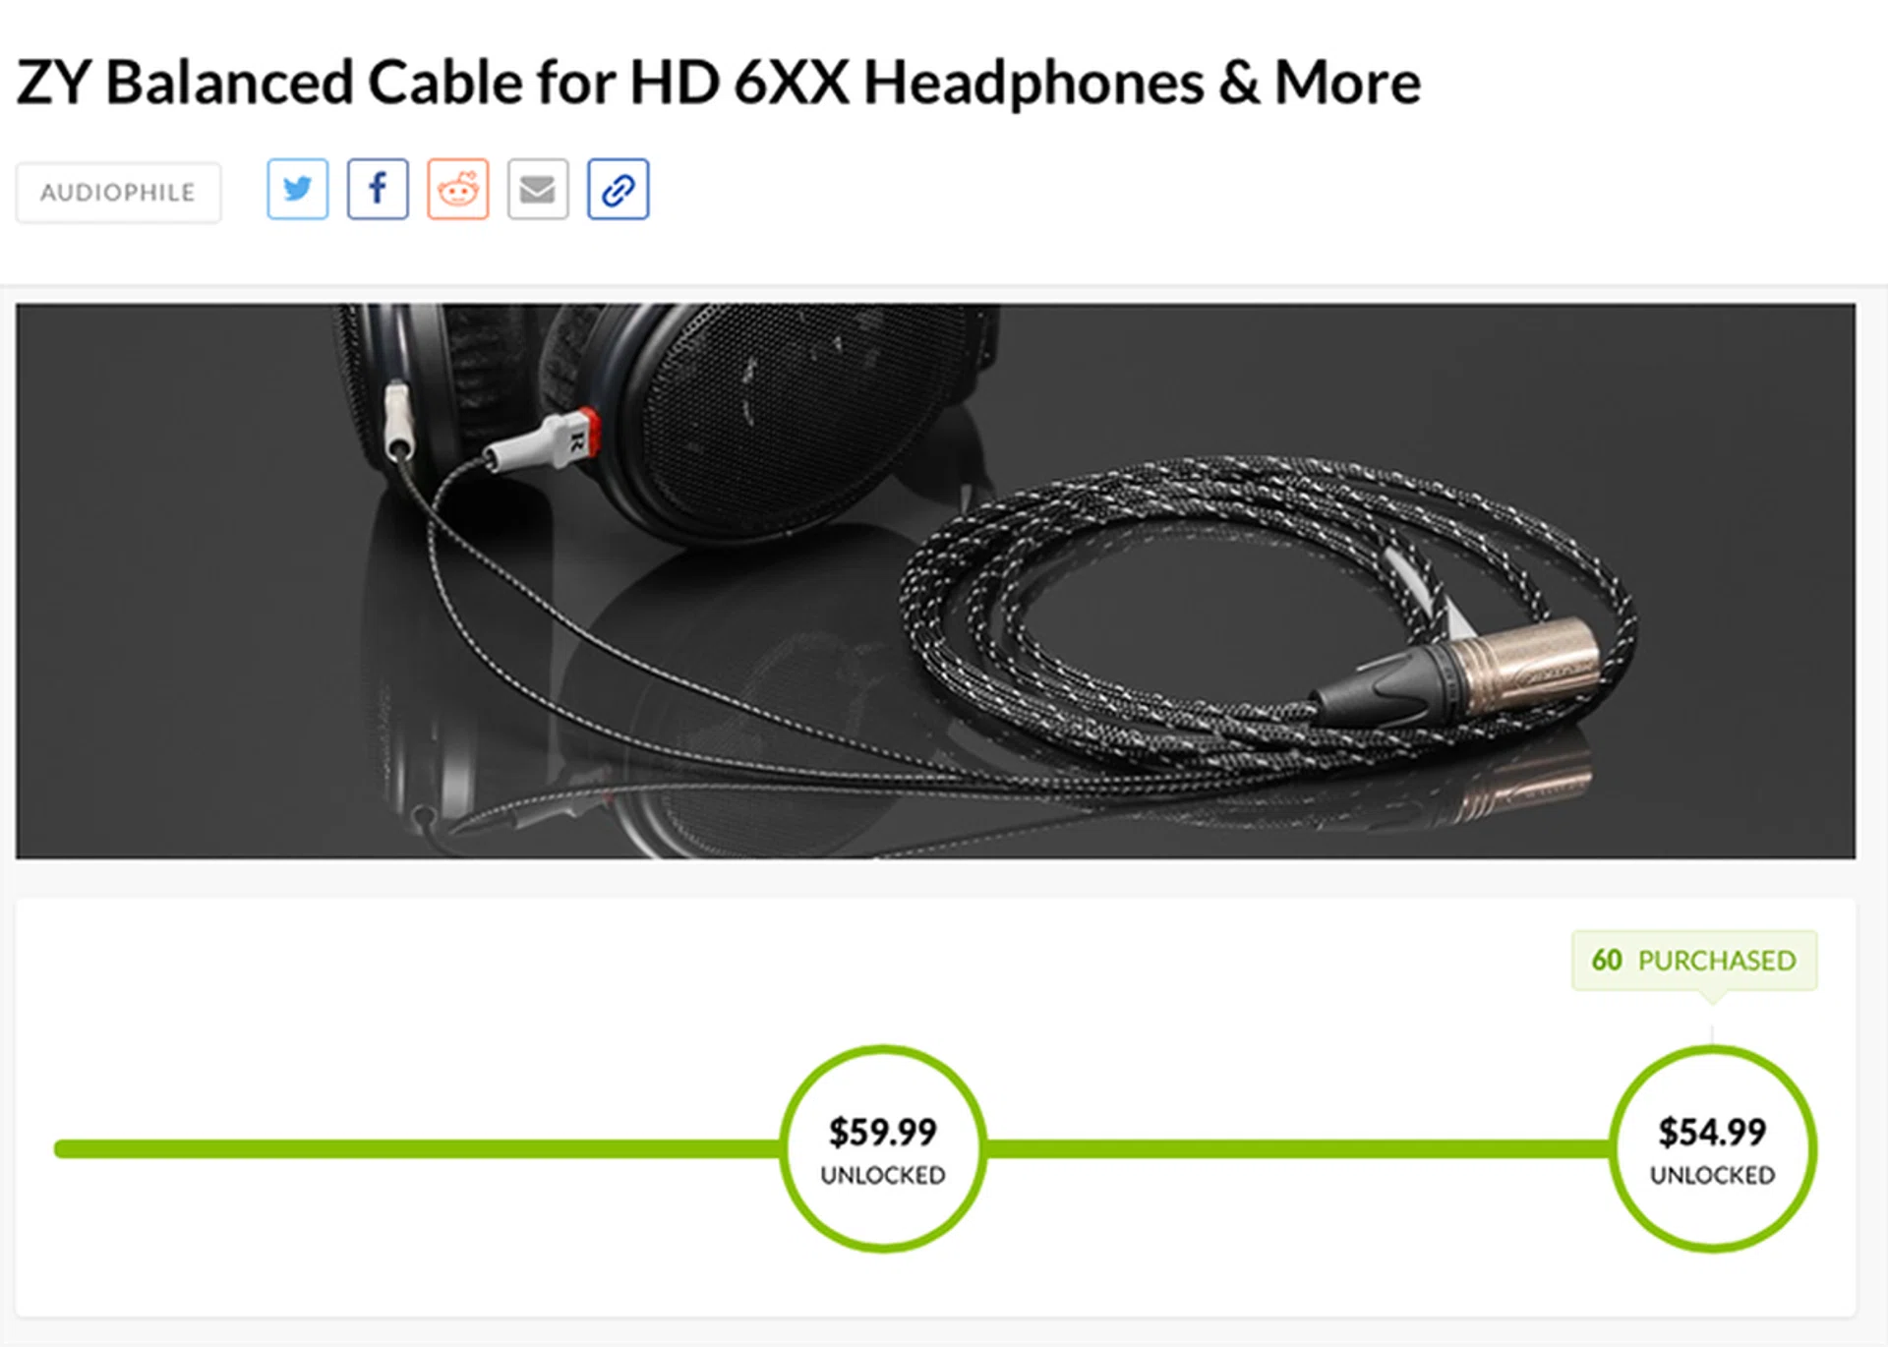Select the $59.99 unlocked price tier

pos(883,1148)
